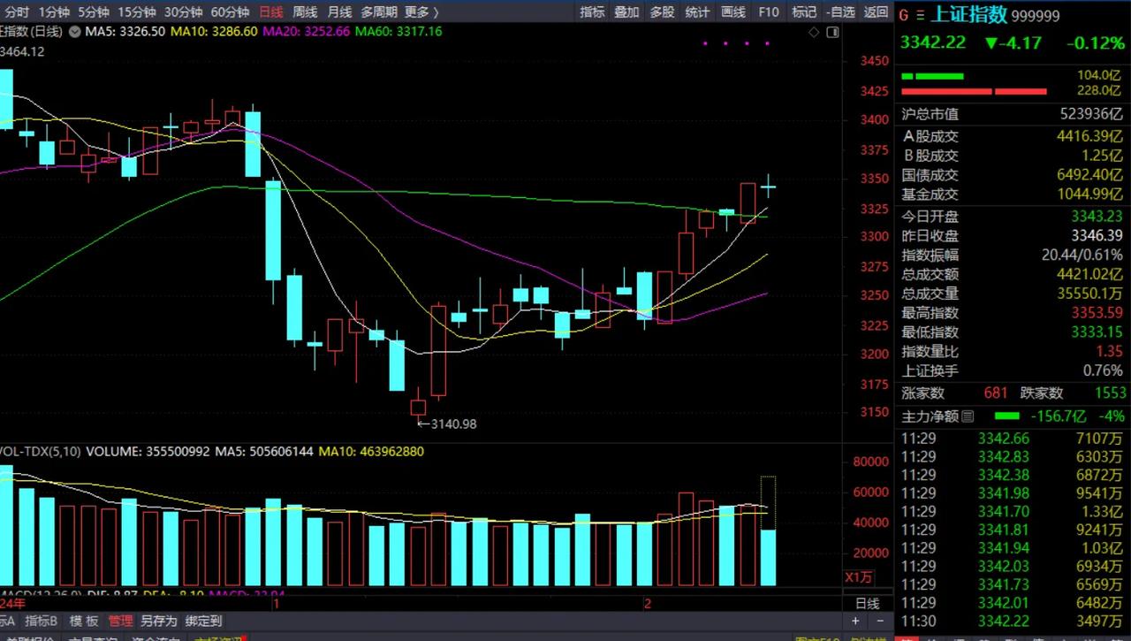Viewport: 1131px width, 641px height.
Task: Click the 最高指数 value 3353.59
Action: 1097,313
